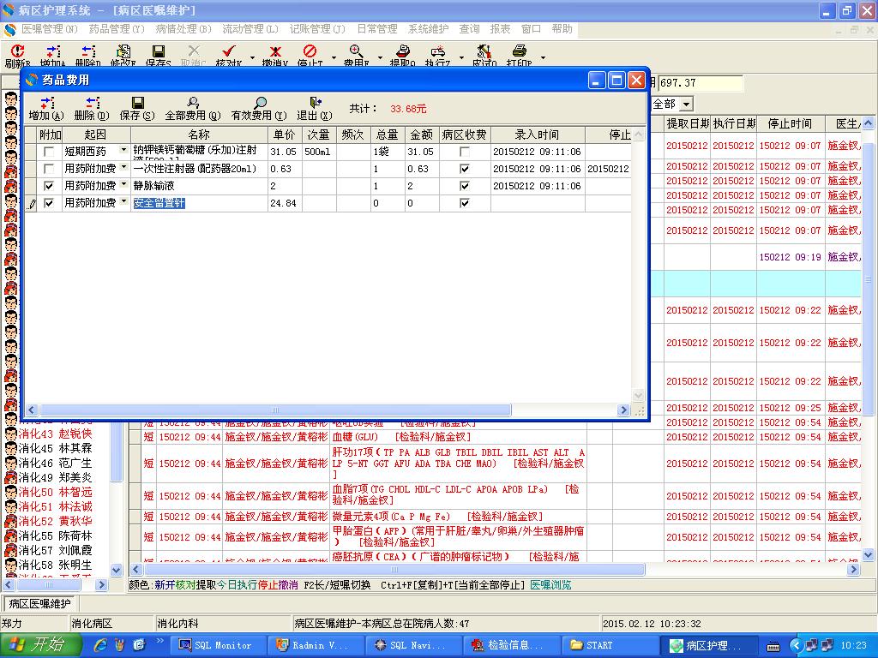Viewport: 878px width, 658px height.
Task: Open the 日常管理 menu
Action: coord(377,29)
